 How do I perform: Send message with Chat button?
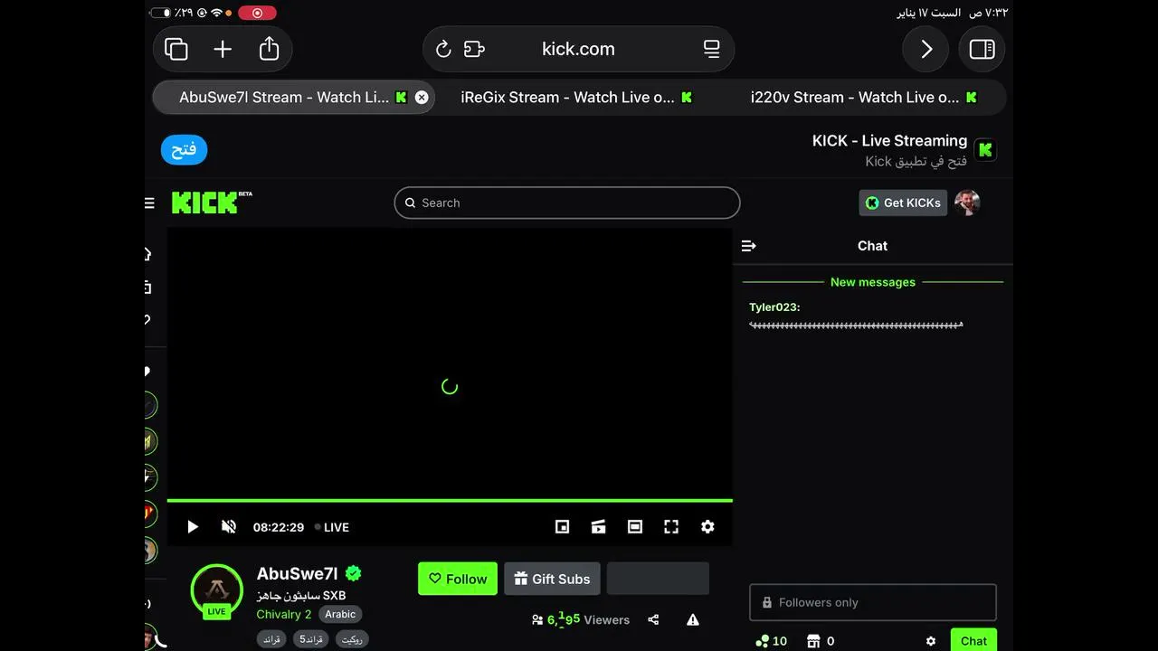pyautogui.click(x=973, y=640)
